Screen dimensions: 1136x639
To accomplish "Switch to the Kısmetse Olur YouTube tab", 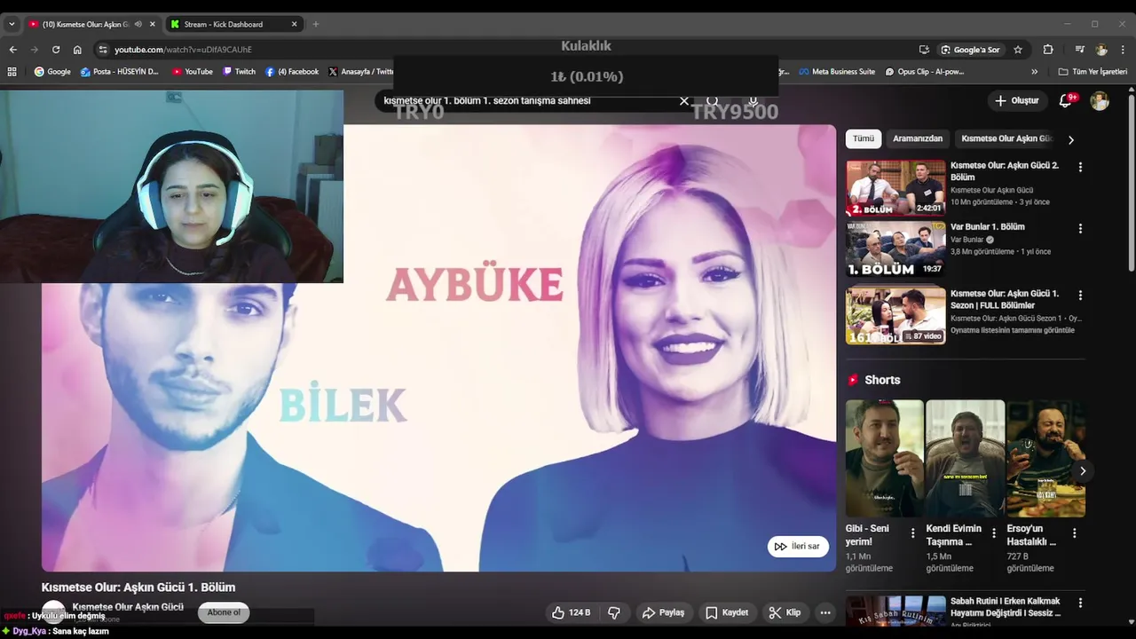I will pos(86,24).
